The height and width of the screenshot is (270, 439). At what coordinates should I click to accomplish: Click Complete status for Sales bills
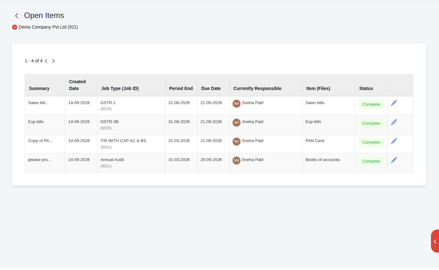pos(371,104)
